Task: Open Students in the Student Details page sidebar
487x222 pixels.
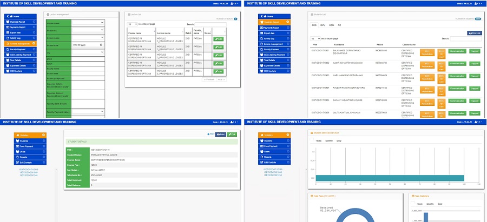Action: click(x=30, y=141)
